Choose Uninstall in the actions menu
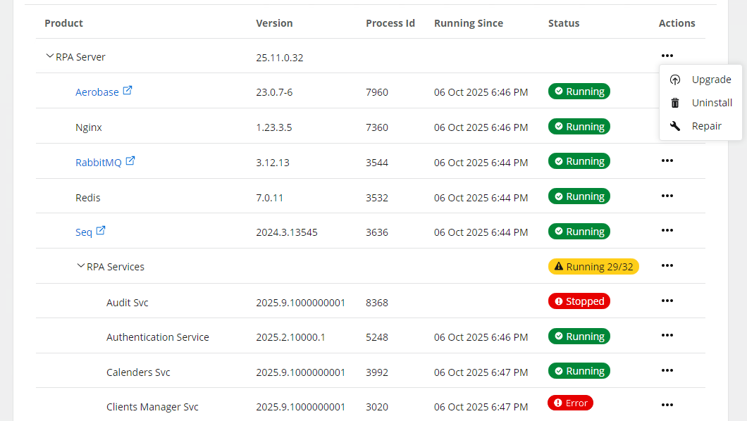The image size is (747, 421). point(712,103)
